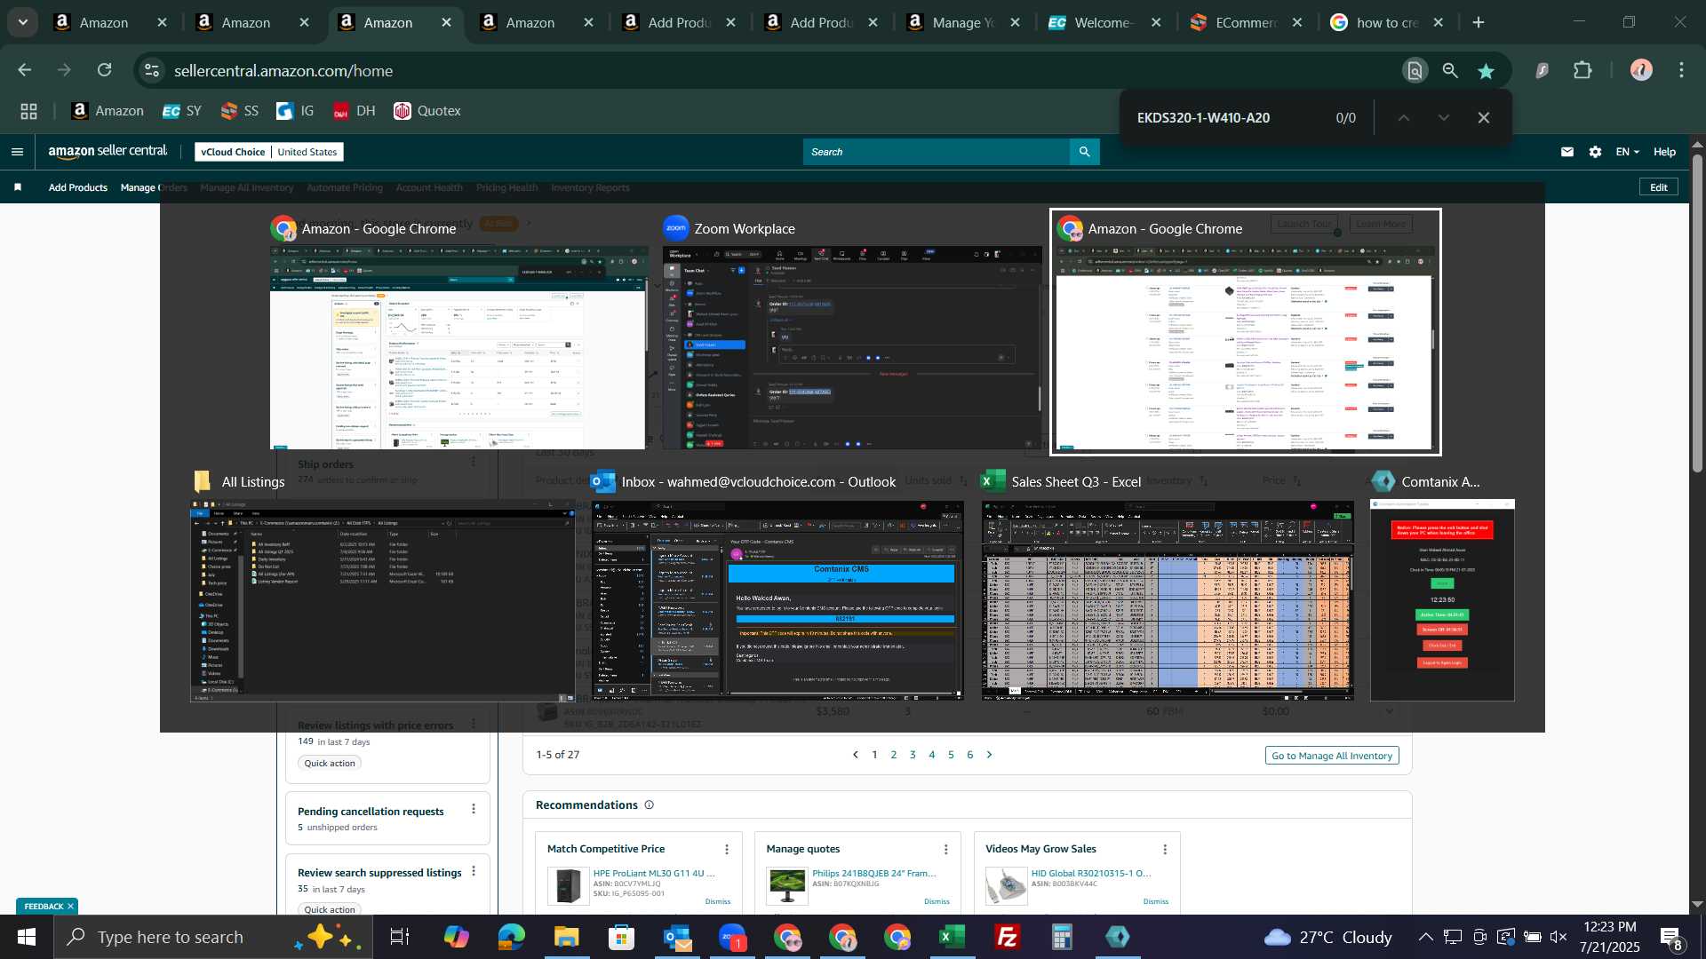Click the Chrome profile avatar
Screen dimensions: 1706x959
point(1641,70)
